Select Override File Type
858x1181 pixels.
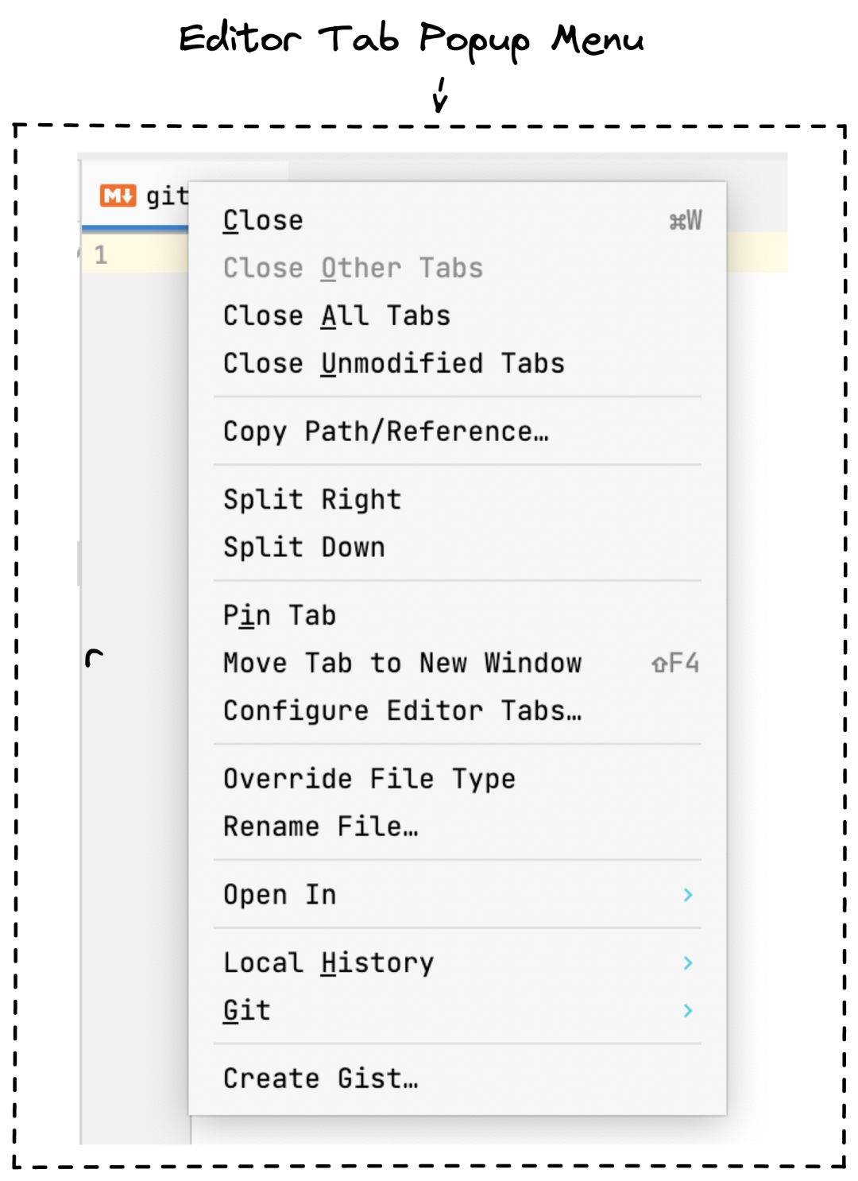(x=369, y=779)
